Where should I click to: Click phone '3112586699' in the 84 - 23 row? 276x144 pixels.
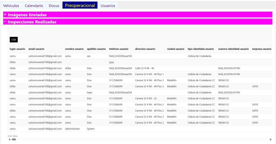click(x=116, y=99)
